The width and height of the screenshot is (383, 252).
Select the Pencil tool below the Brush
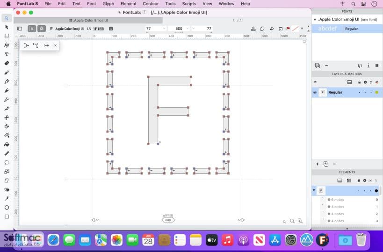coord(7,81)
